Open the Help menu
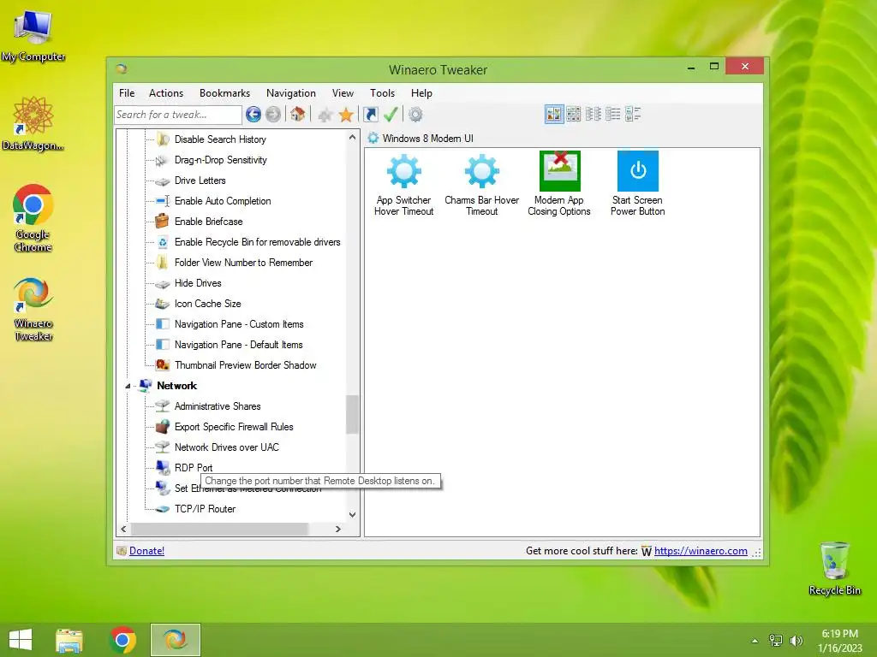The image size is (877, 657). click(421, 93)
